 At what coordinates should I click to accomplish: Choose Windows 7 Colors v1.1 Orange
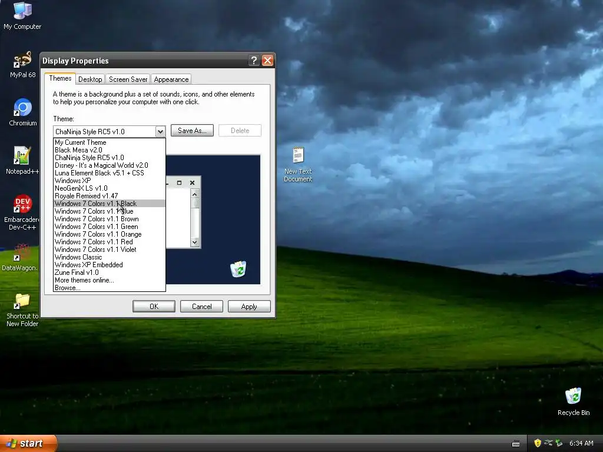pos(110,234)
